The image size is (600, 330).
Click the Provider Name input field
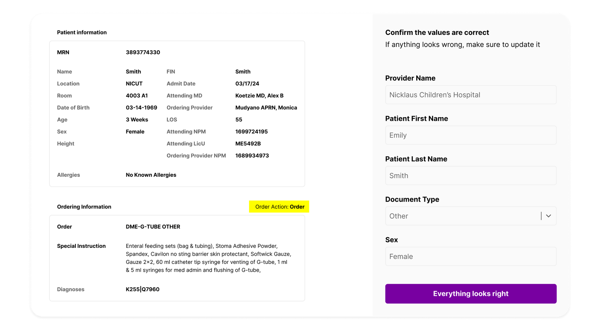[x=471, y=95]
